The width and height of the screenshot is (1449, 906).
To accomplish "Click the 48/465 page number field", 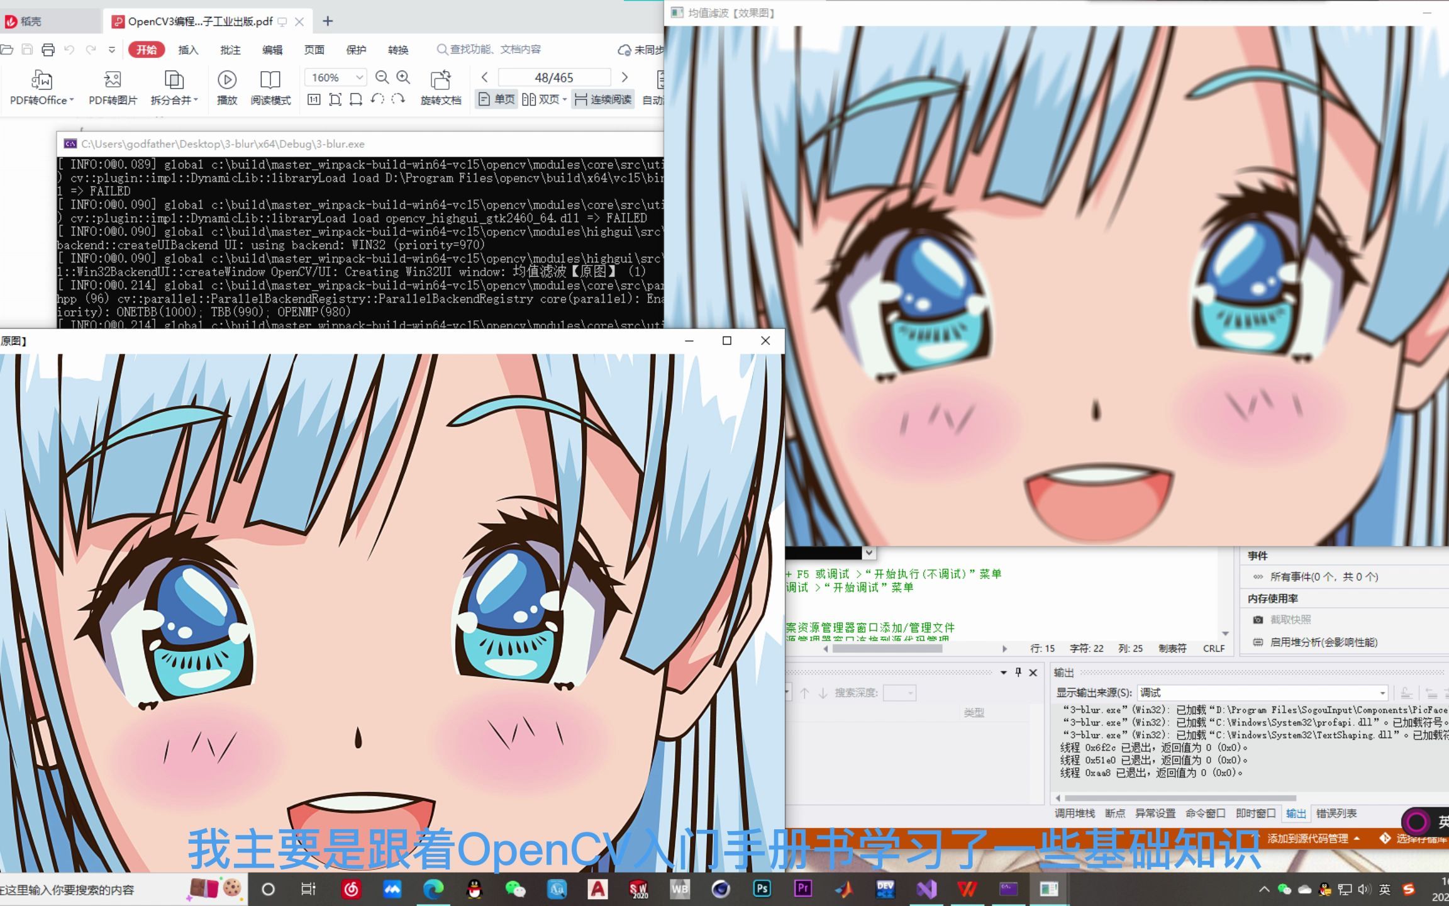I will (x=554, y=77).
